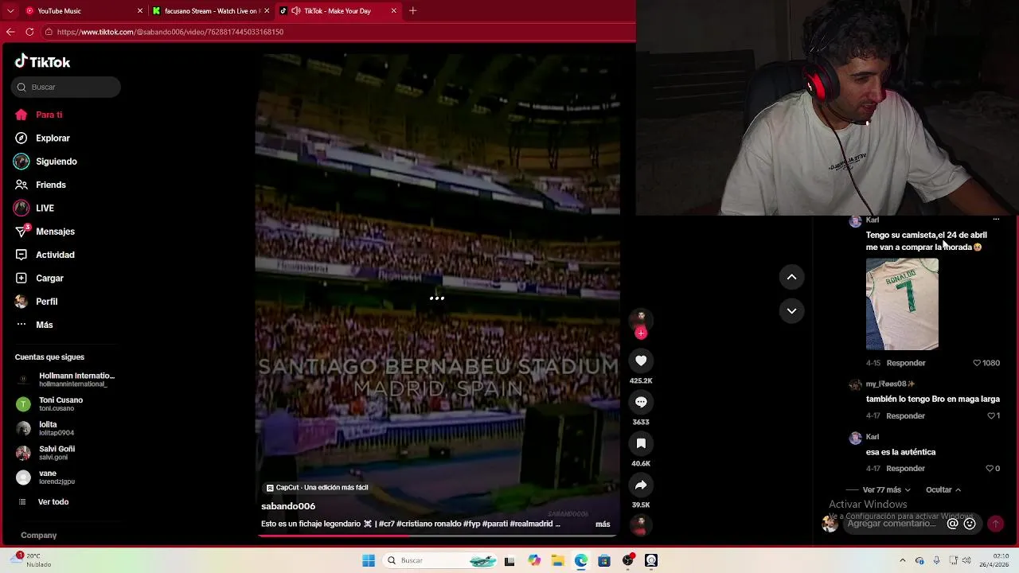The image size is (1019, 573).
Task: Click the #cr7 hashtag
Action: (x=386, y=524)
